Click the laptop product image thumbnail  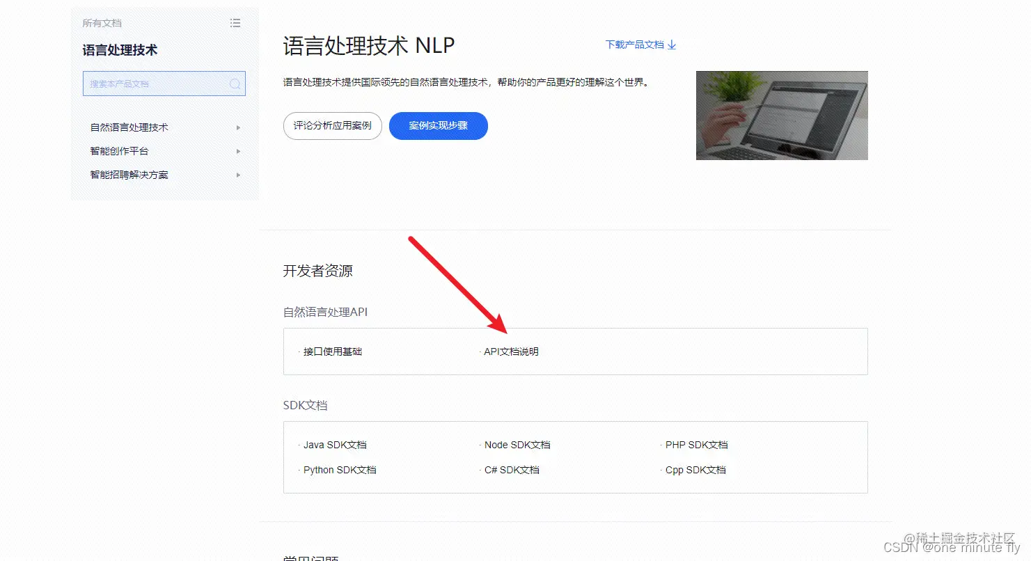[x=781, y=115]
